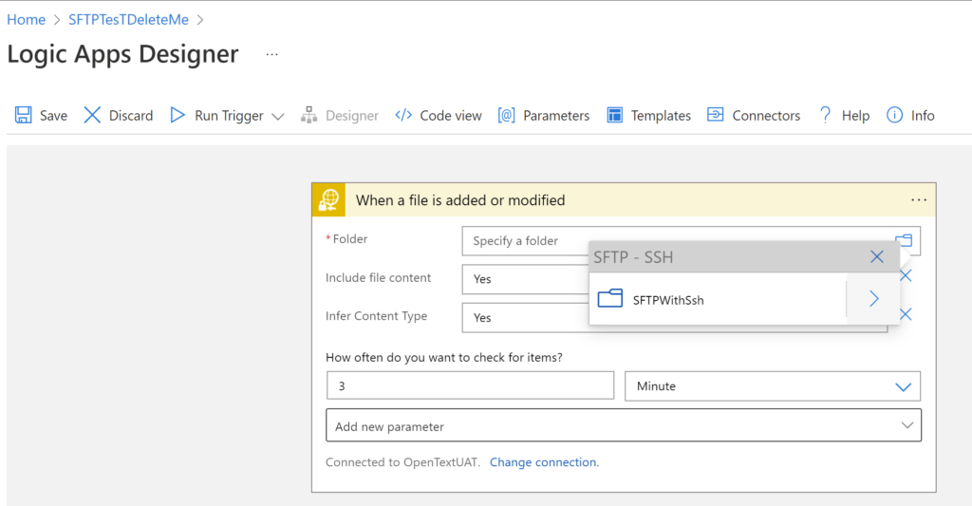Click the Info circle icon
972x506 pixels.
pyautogui.click(x=894, y=115)
